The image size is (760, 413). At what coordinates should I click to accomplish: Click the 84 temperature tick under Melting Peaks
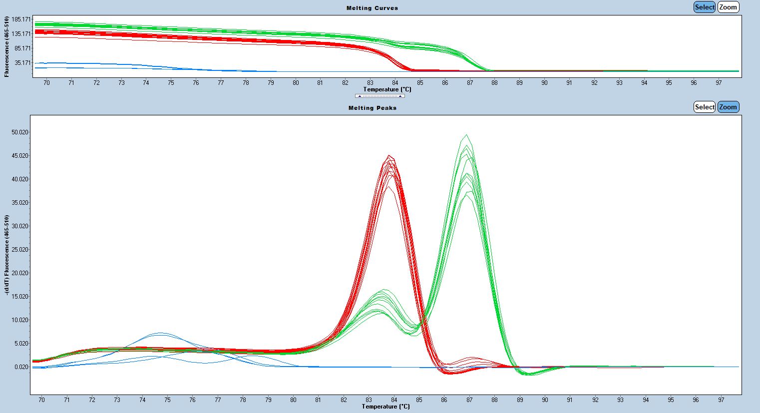point(394,400)
